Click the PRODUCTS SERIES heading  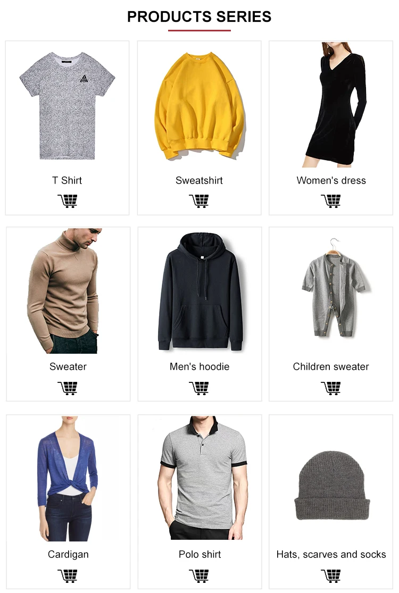point(199,17)
